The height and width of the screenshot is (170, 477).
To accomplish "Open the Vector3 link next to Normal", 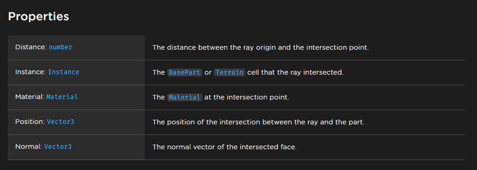I will [x=58, y=147].
